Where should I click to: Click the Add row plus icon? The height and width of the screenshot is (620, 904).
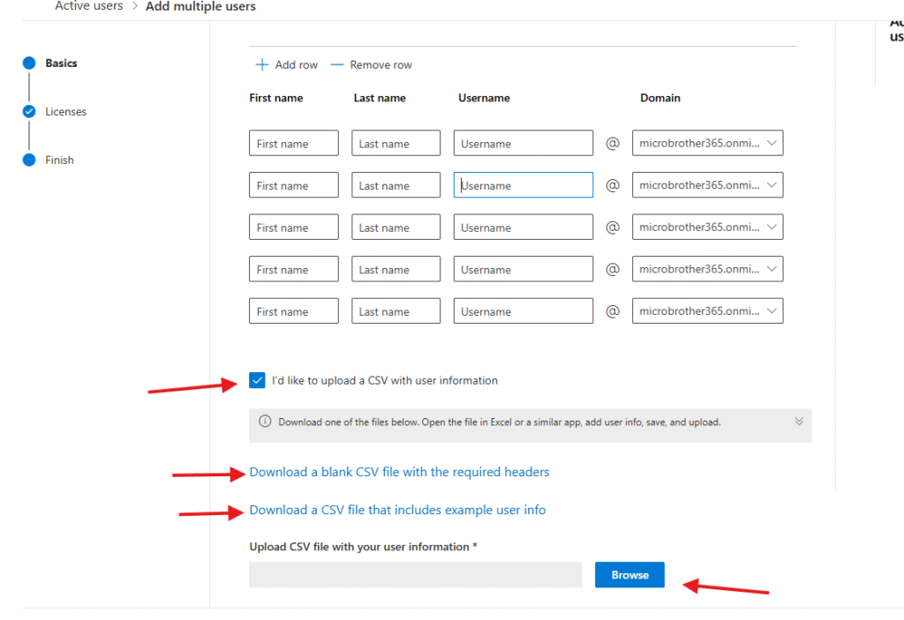point(261,65)
